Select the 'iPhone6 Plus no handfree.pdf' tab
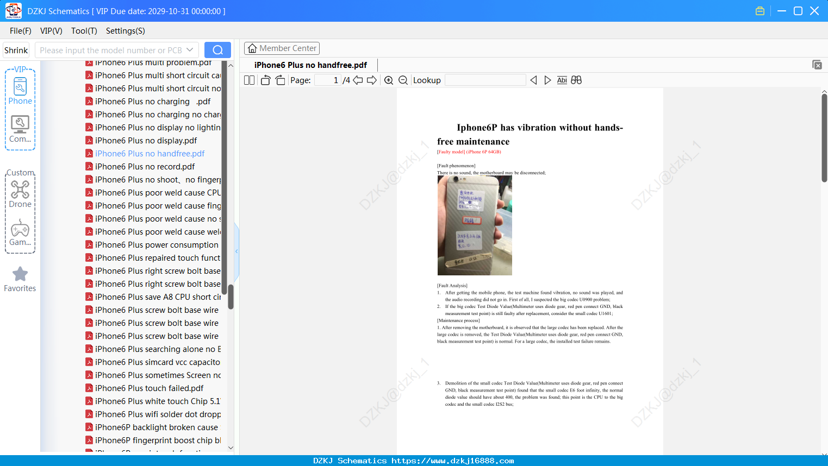 [x=310, y=65]
